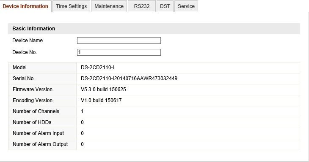The width and height of the screenshot is (309, 162).
Task: Select the Firmware Version label
Action: [x=33, y=89]
